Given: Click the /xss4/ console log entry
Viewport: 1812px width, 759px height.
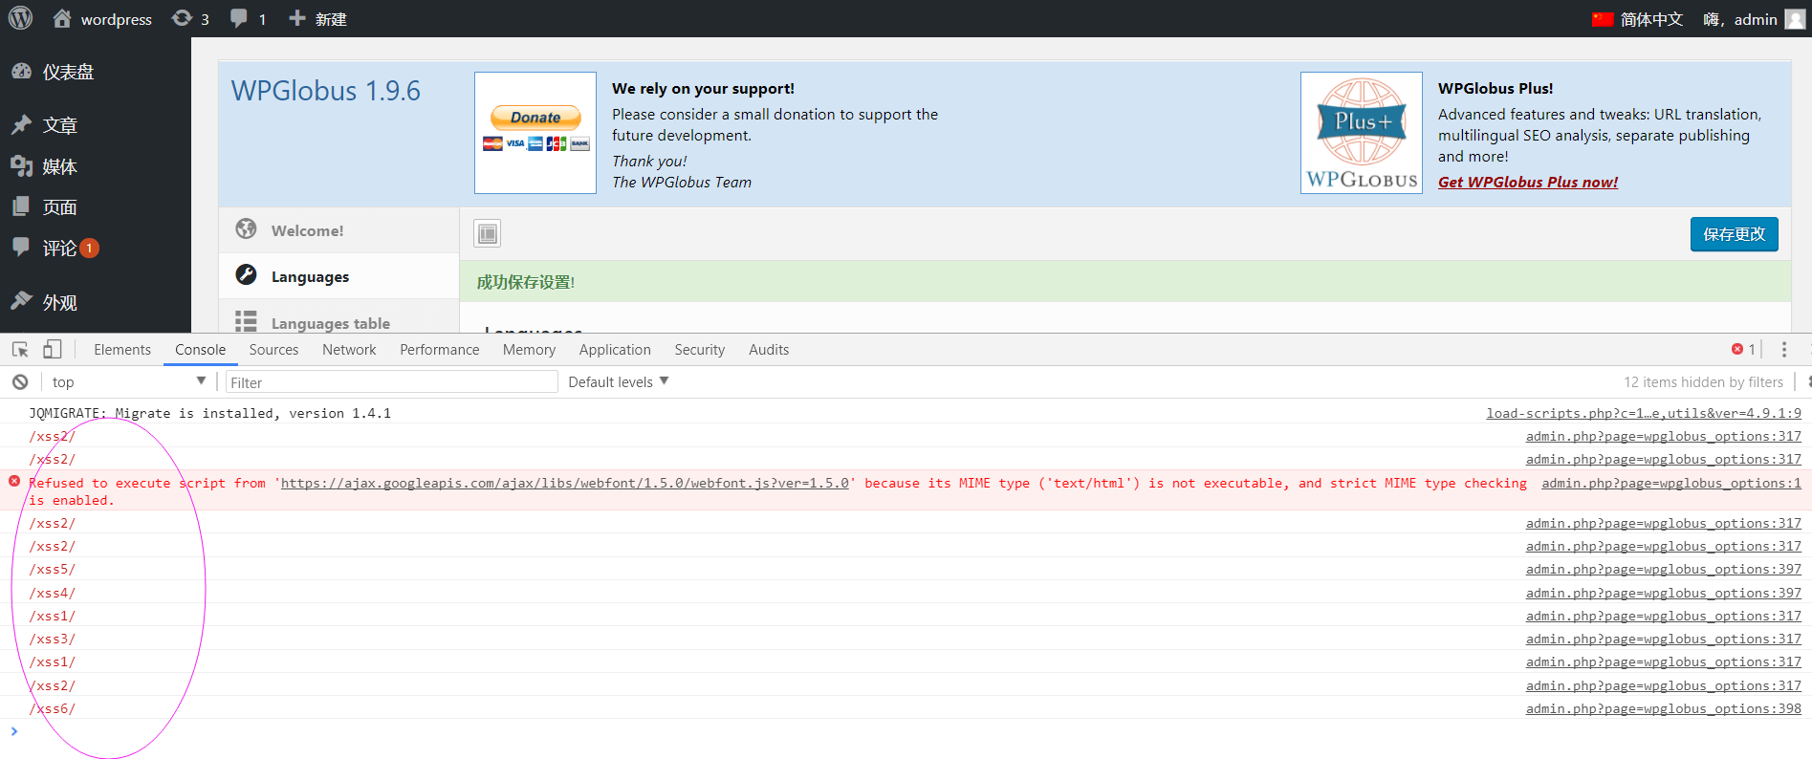Looking at the screenshot, I should pyautogui.click(x=52, y=593).
